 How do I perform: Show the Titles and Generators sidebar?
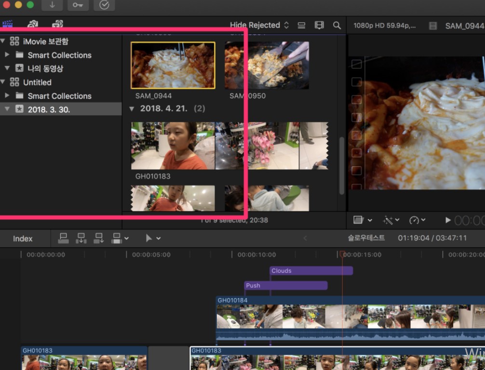pyautogui.click(x=57, y=24)
